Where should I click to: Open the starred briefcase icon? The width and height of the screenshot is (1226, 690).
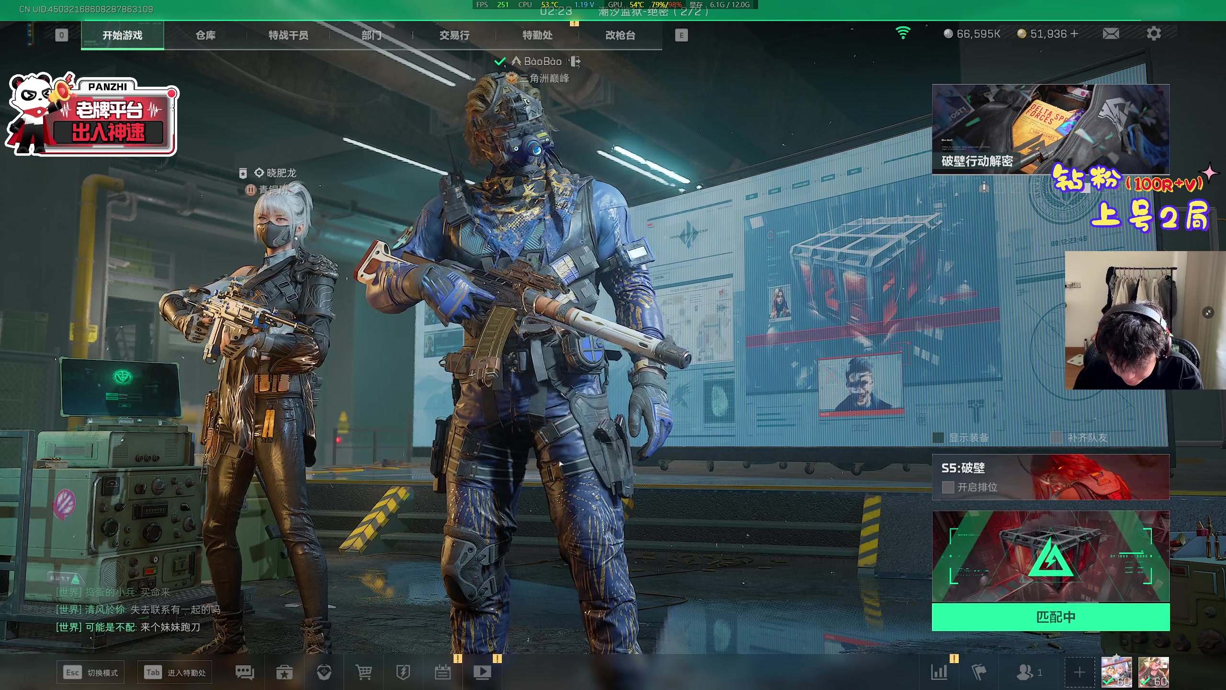[284, 673]
